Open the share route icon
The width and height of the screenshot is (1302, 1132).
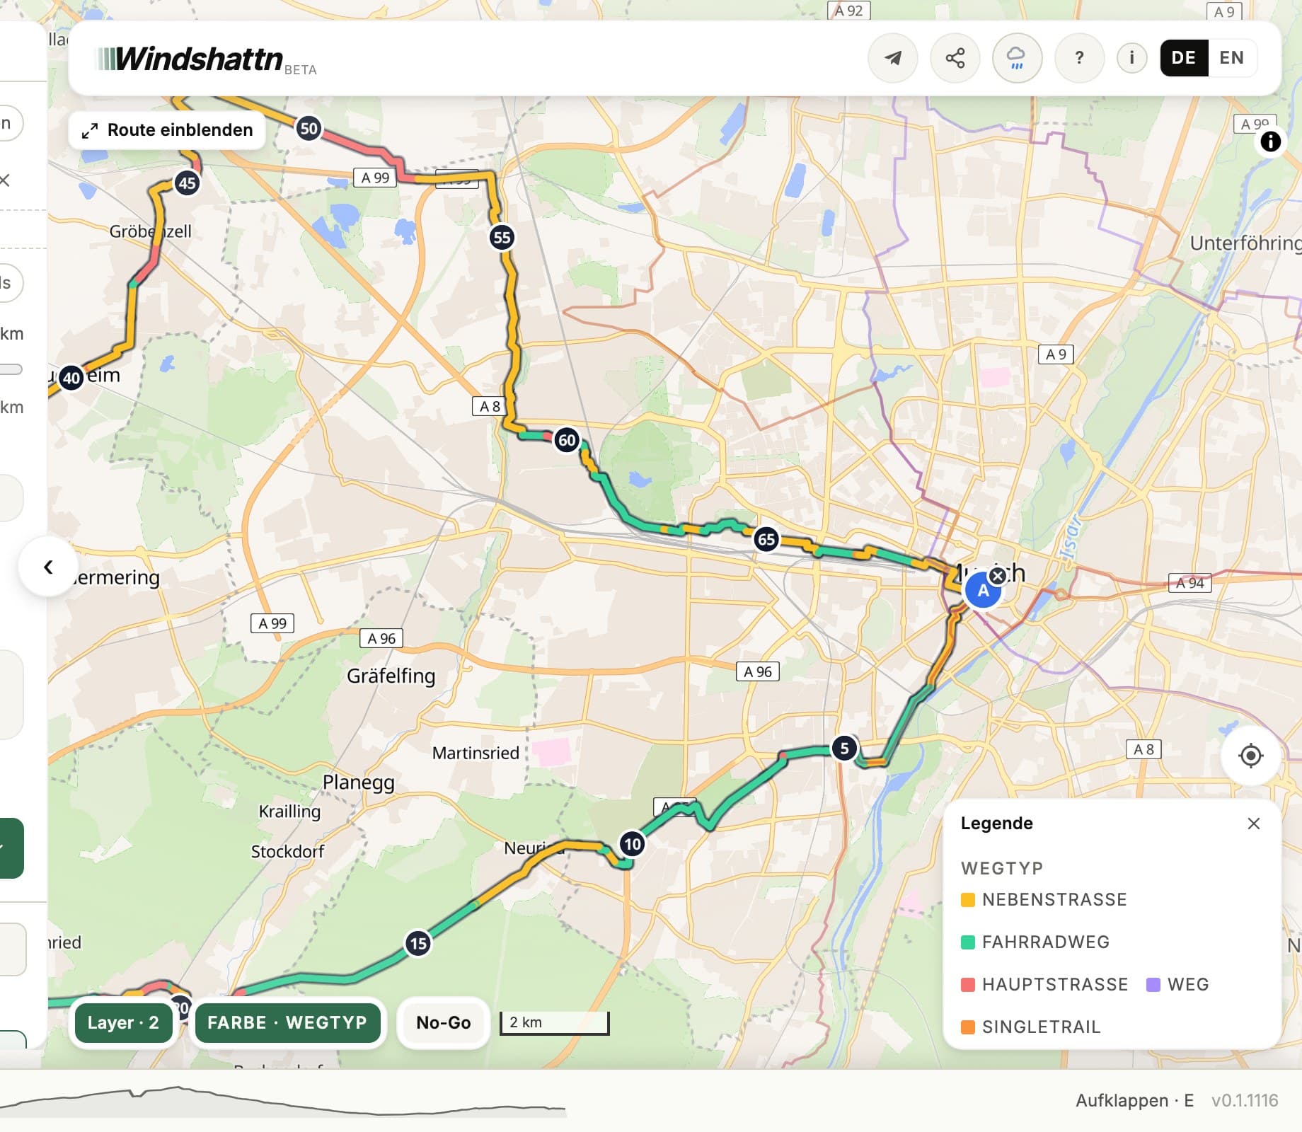(955, 58)
